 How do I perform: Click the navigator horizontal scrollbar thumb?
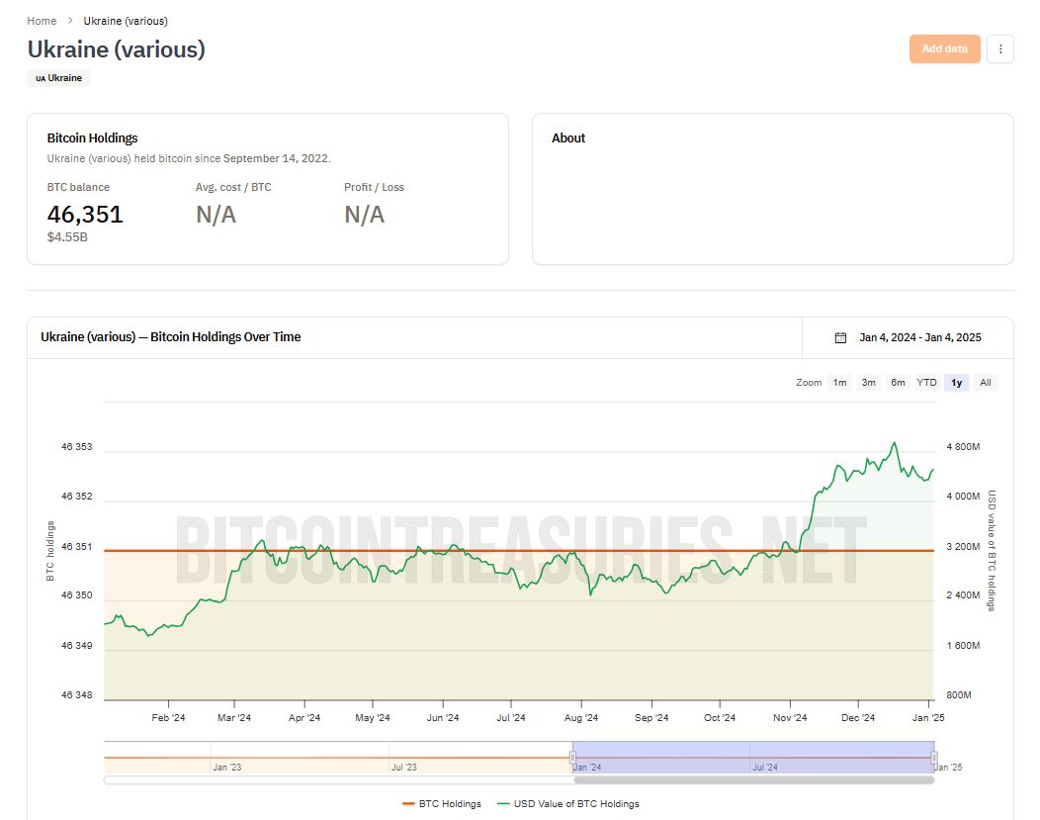click(753, 780)
